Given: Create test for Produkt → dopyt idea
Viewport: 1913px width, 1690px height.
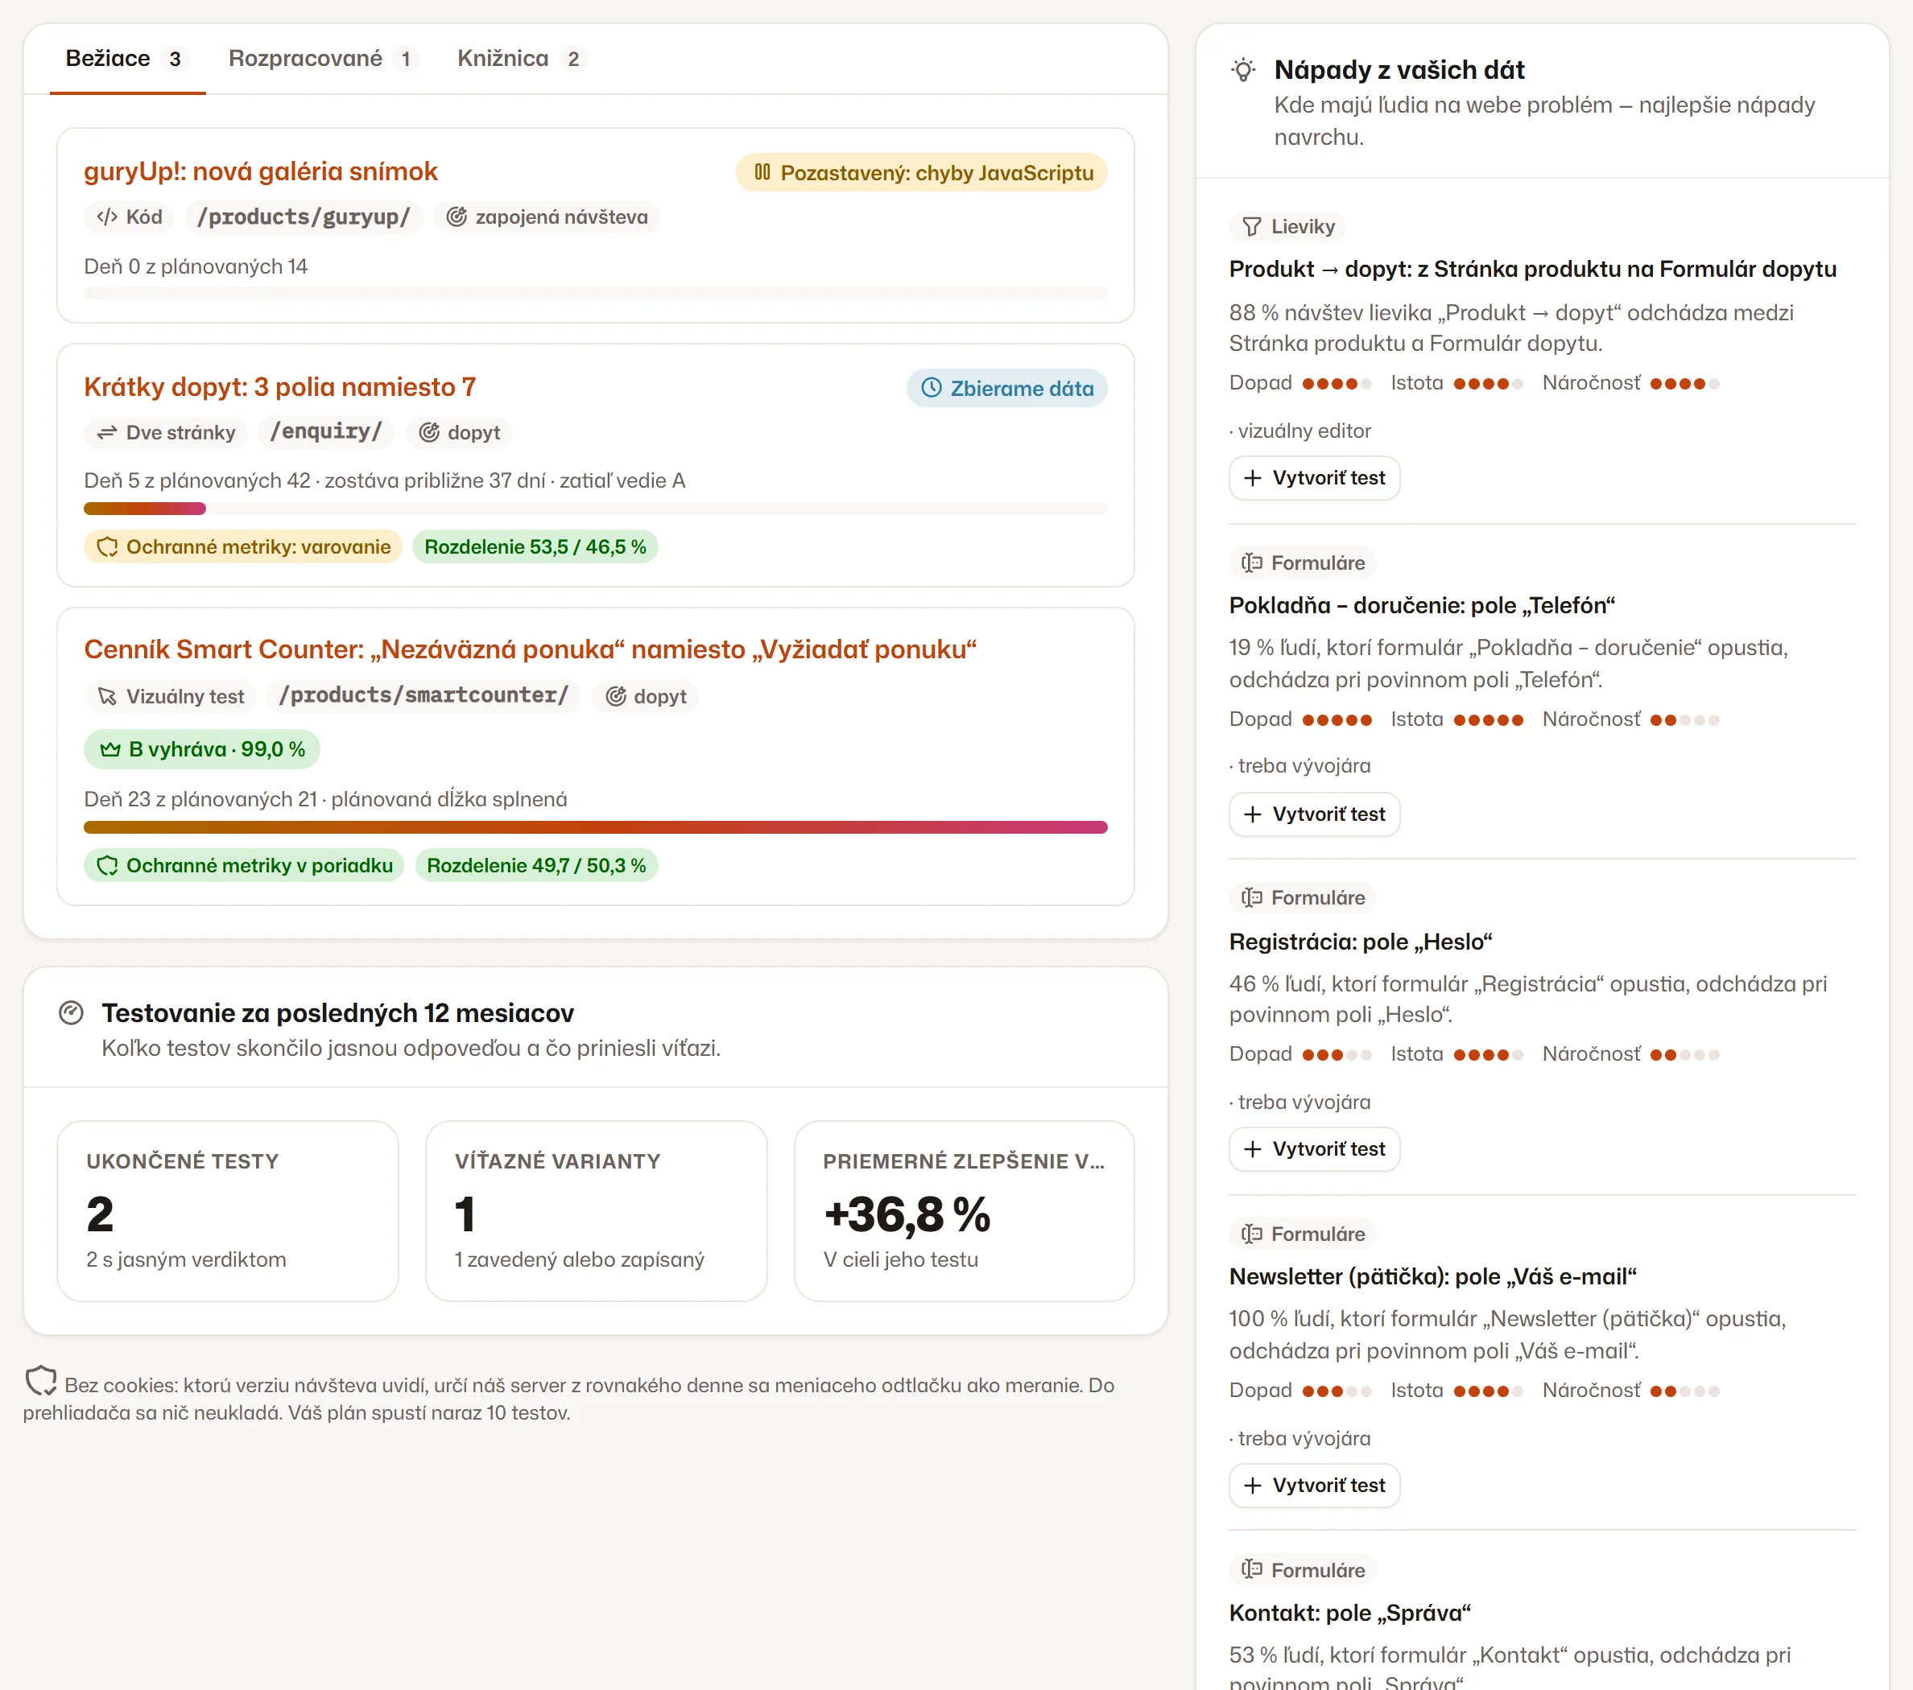Looking at the screenshot, I should pos(1314,478).
